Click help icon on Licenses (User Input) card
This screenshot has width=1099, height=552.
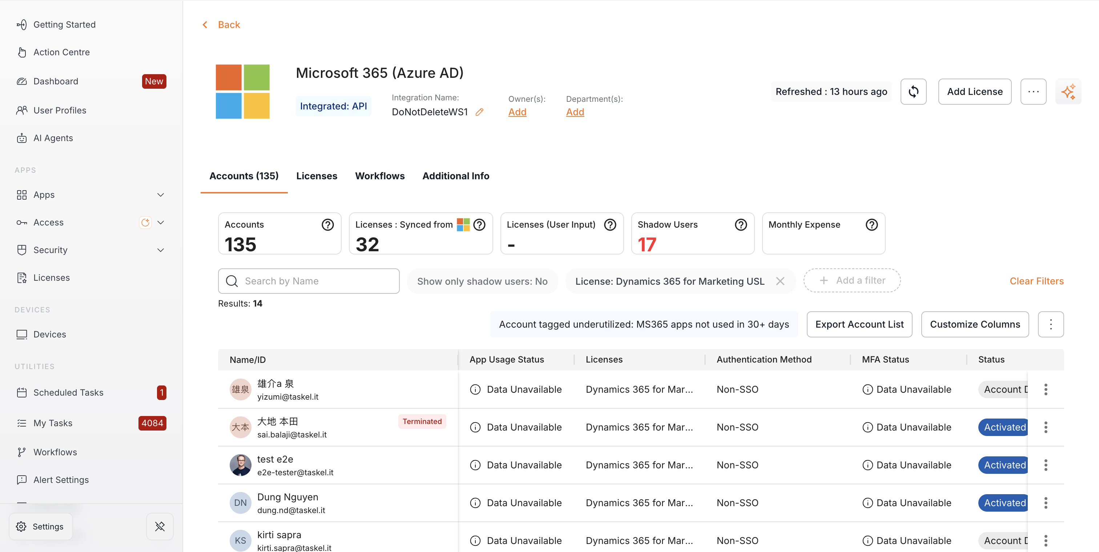coord(610,225)
